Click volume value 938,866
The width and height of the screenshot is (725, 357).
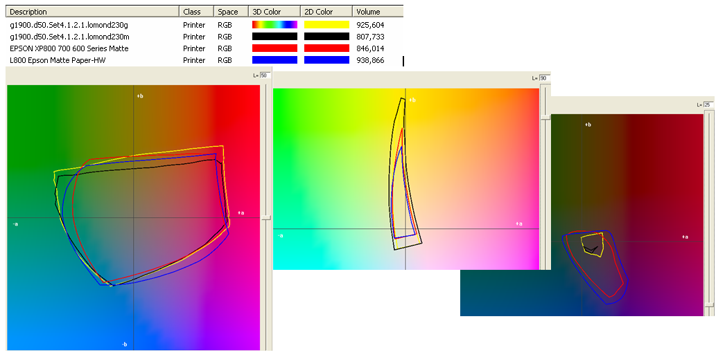(x=370, y=60)
